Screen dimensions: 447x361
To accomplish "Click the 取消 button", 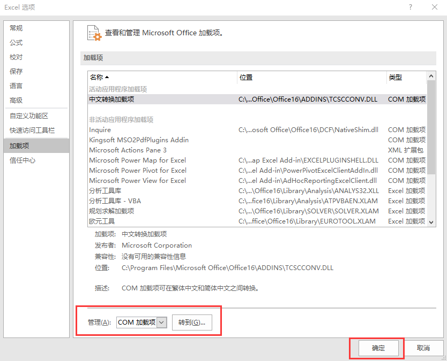I will click(423, 348).
